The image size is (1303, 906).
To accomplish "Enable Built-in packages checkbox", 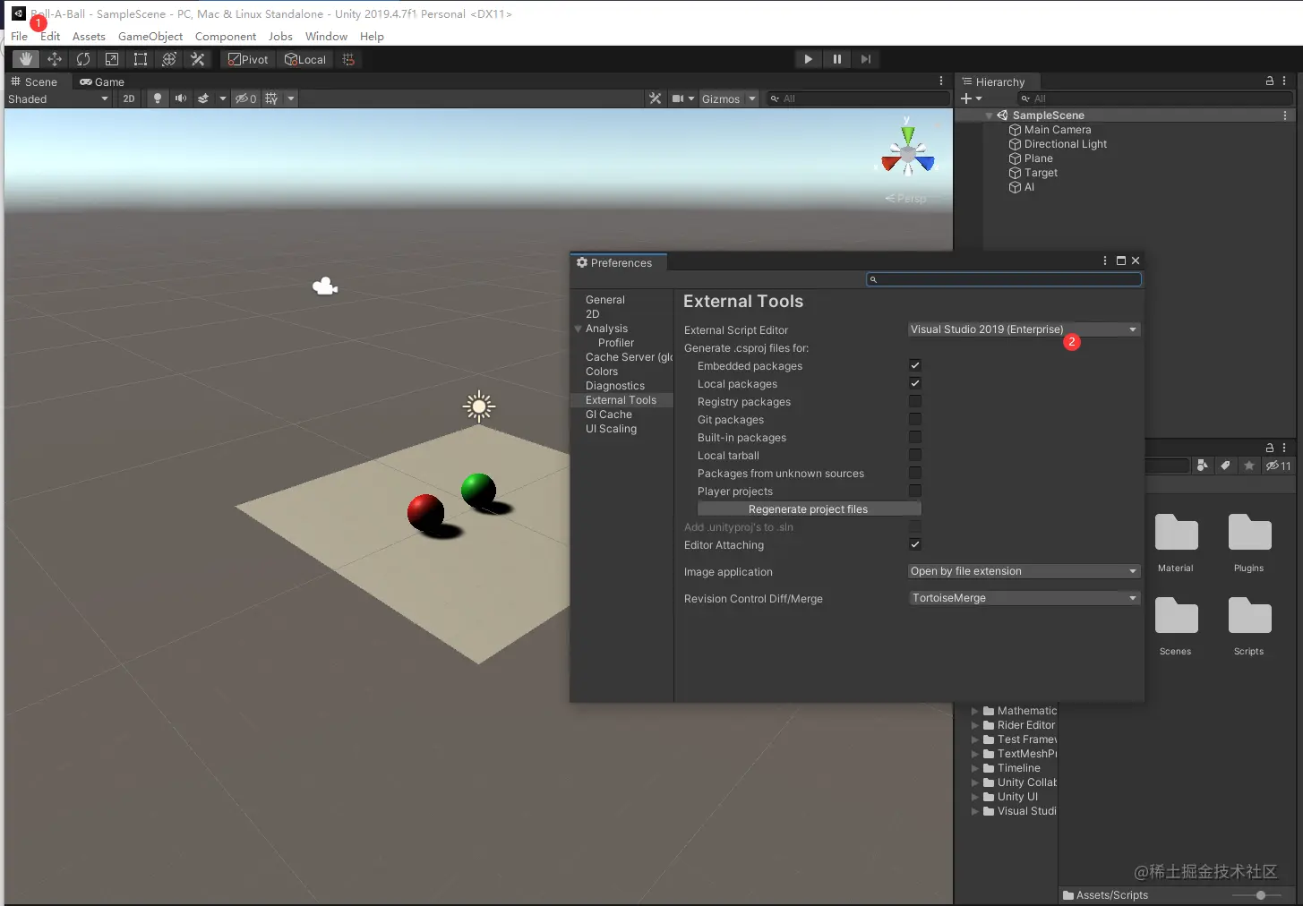I will 915,437.
